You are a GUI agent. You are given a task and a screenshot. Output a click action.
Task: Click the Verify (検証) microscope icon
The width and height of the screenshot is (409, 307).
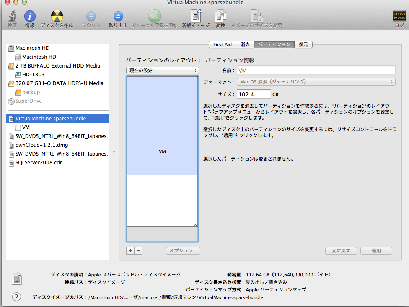pos(12,16)
